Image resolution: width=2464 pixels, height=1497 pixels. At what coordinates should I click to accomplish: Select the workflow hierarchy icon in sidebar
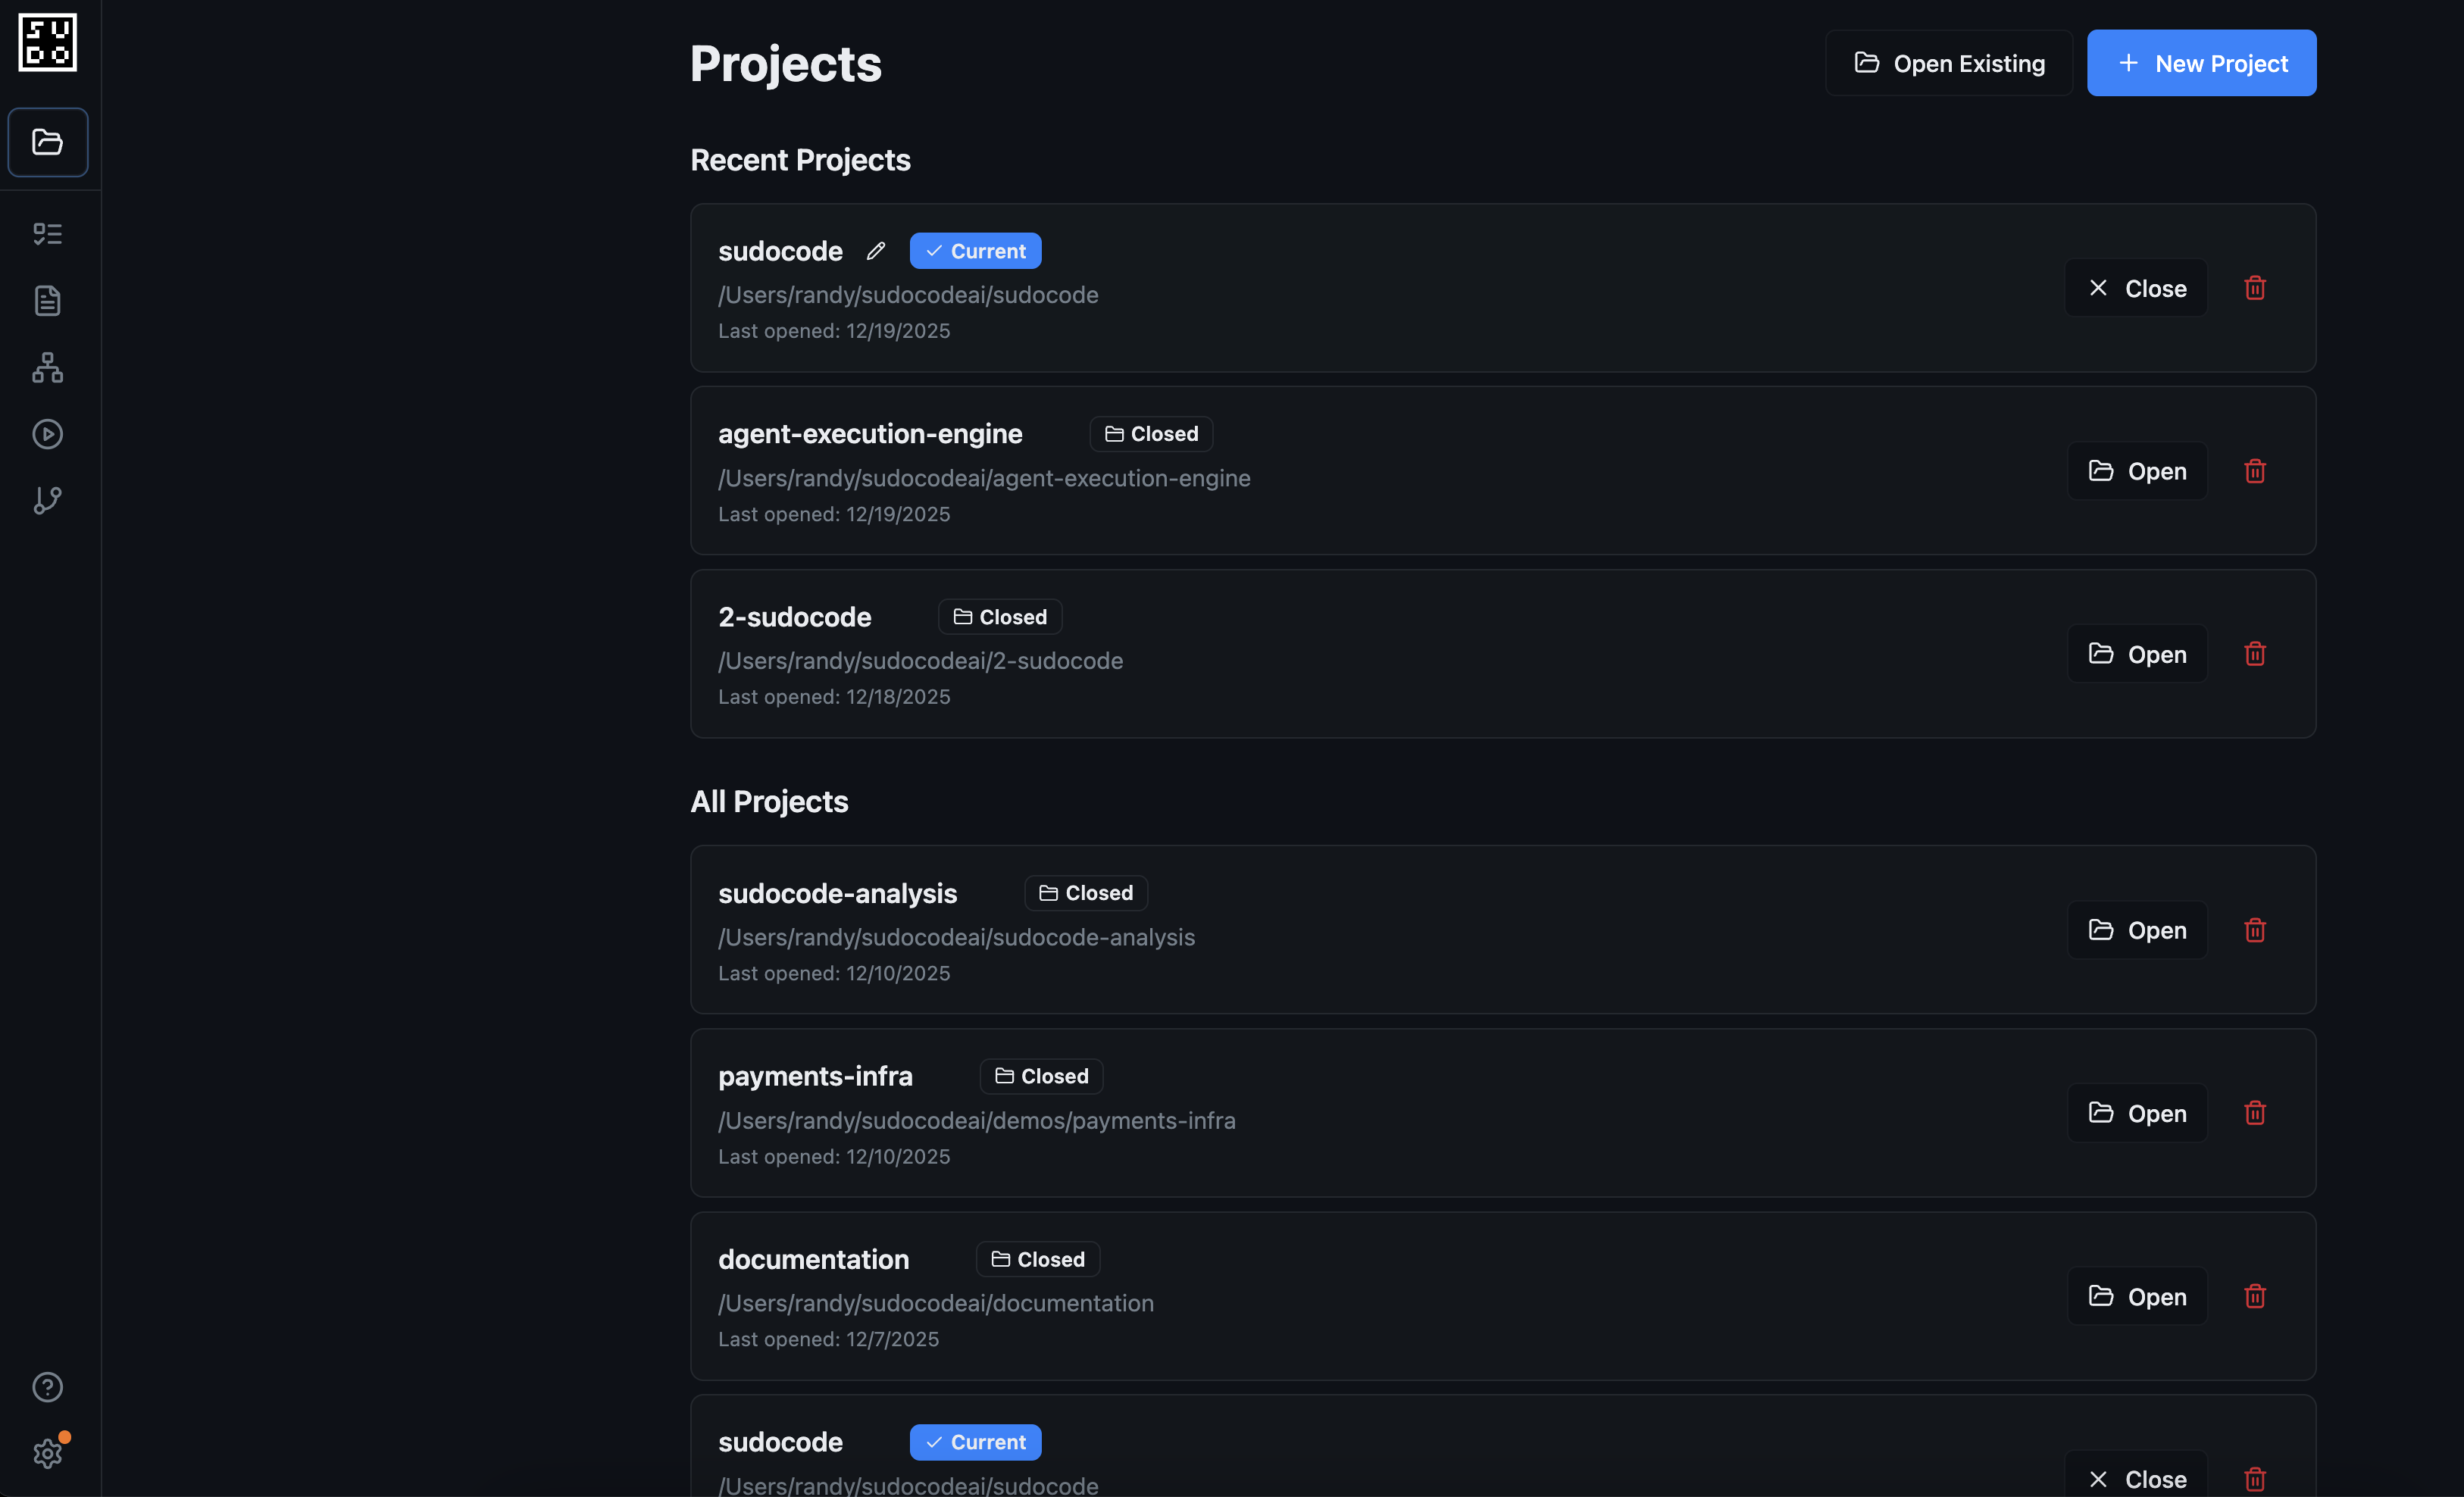pyautogui.click(x=47, y=367)
